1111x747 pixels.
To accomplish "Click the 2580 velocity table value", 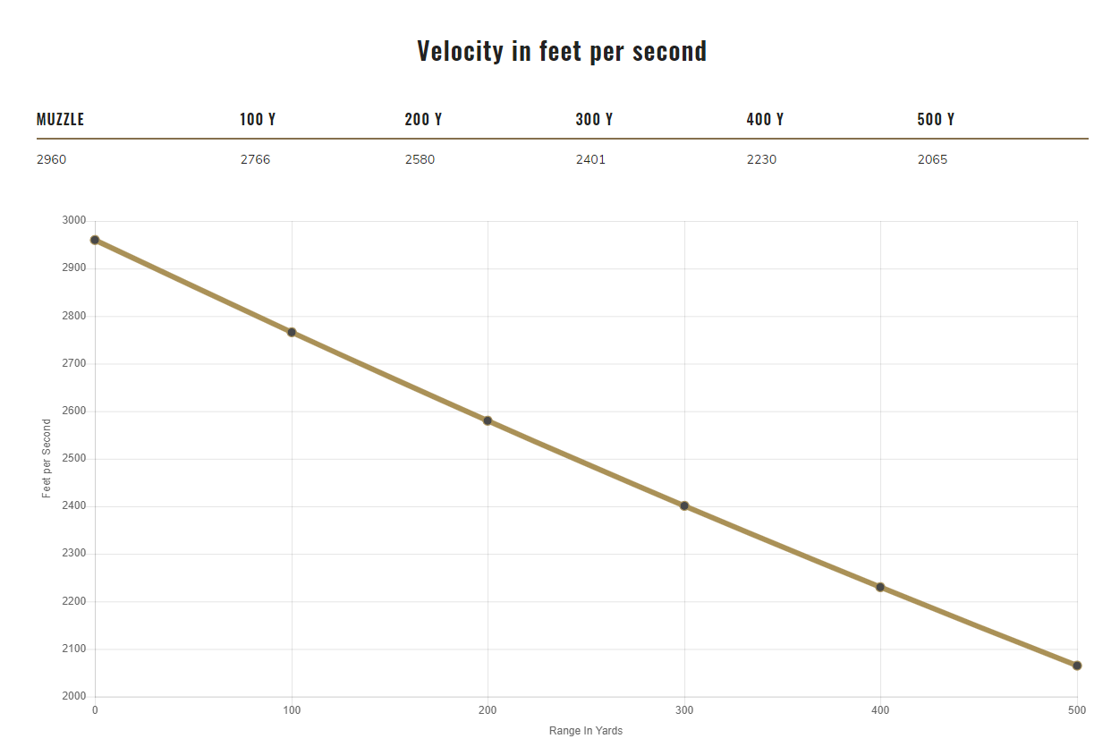I will [x=420, y=159].
